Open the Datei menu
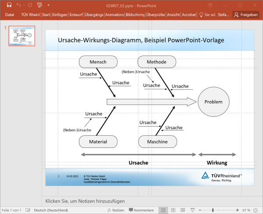263x214 pixels. point(10,14)
